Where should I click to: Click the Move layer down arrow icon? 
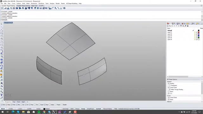pos(176,26)
